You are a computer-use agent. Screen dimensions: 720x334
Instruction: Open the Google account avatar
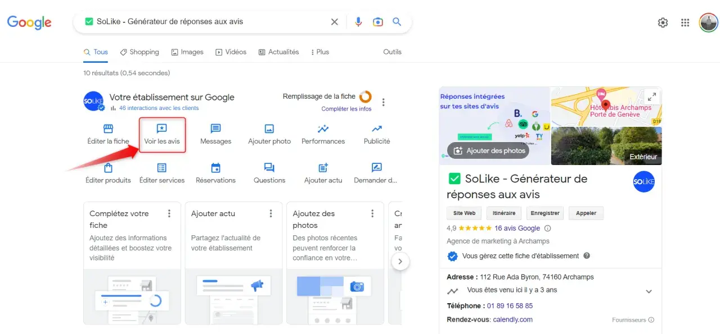708,22
